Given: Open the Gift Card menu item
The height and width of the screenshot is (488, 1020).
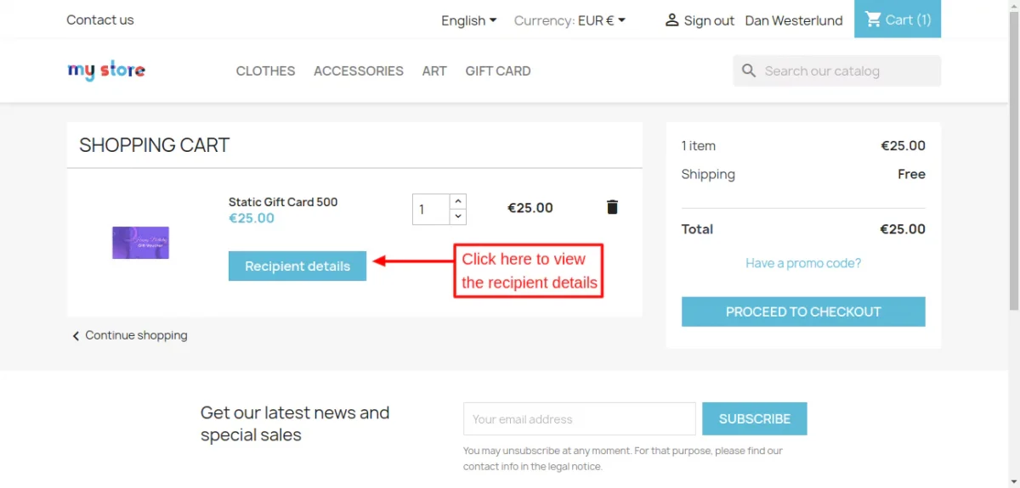Looking at the screenshot, I should 498,71.
